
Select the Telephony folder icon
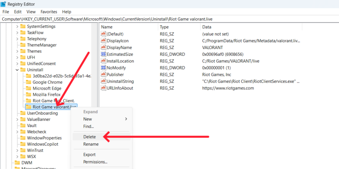point(23,39)
